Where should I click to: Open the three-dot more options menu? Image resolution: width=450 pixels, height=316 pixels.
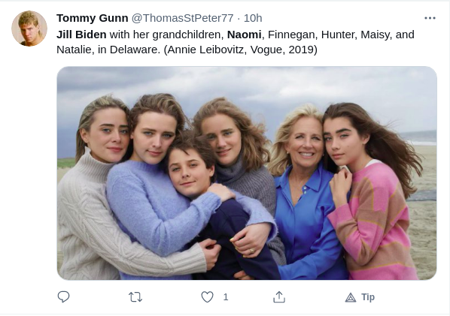click(430, 18)
